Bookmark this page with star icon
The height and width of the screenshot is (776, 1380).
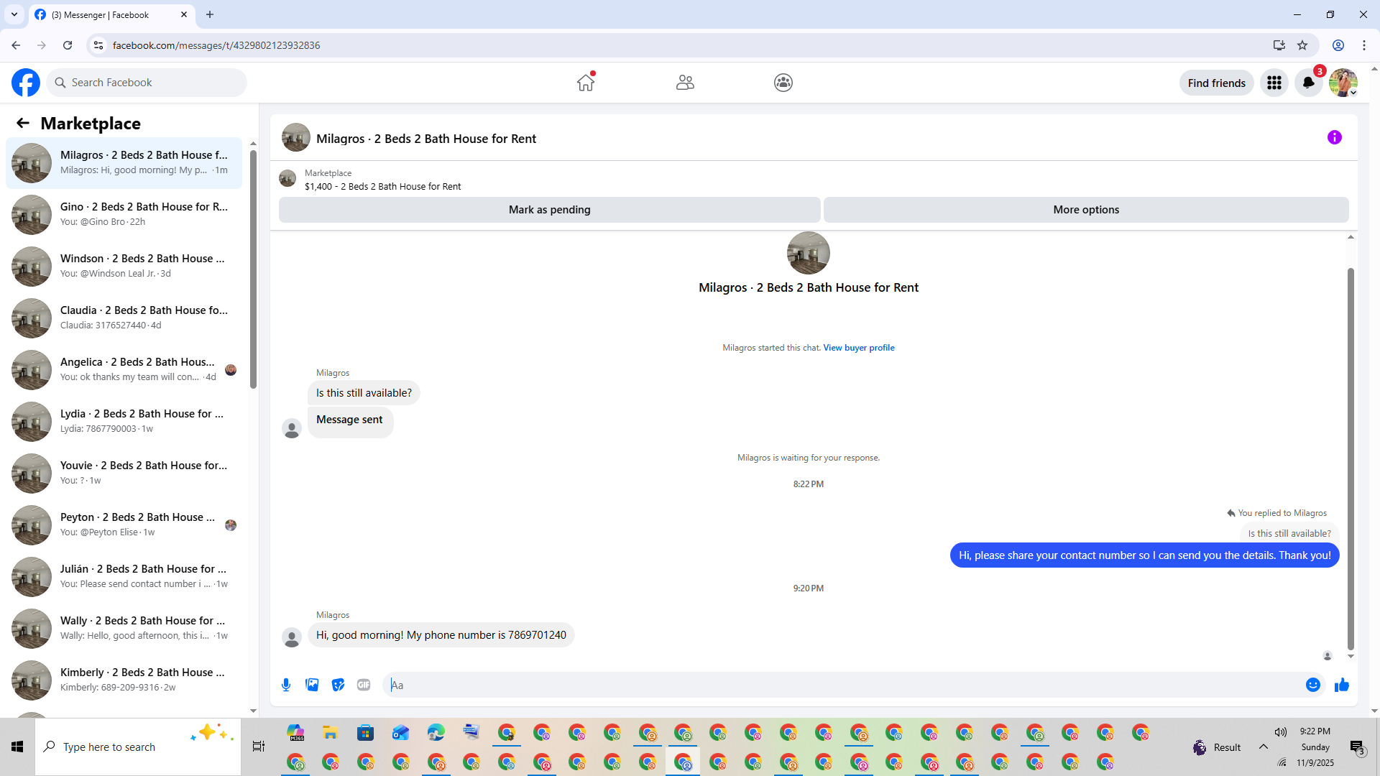coord(1302,45)
